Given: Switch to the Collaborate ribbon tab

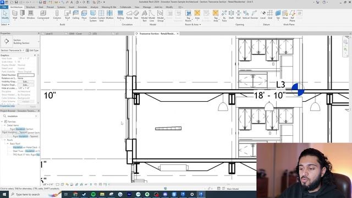Looking at the screenshot, I should 125,7.
